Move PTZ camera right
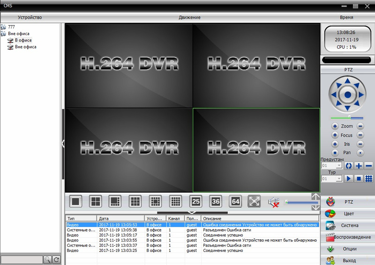 [361, 95]
